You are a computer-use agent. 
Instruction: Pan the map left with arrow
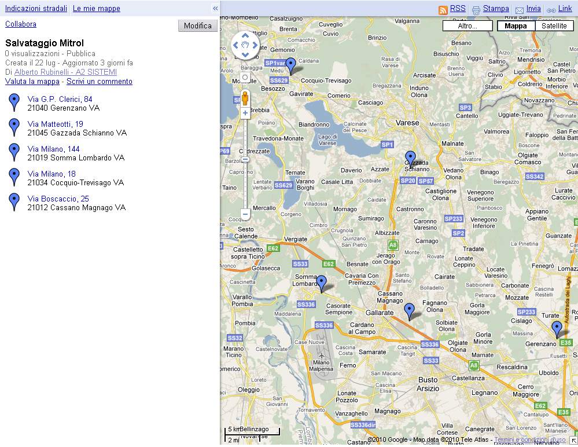click(235, 45)
